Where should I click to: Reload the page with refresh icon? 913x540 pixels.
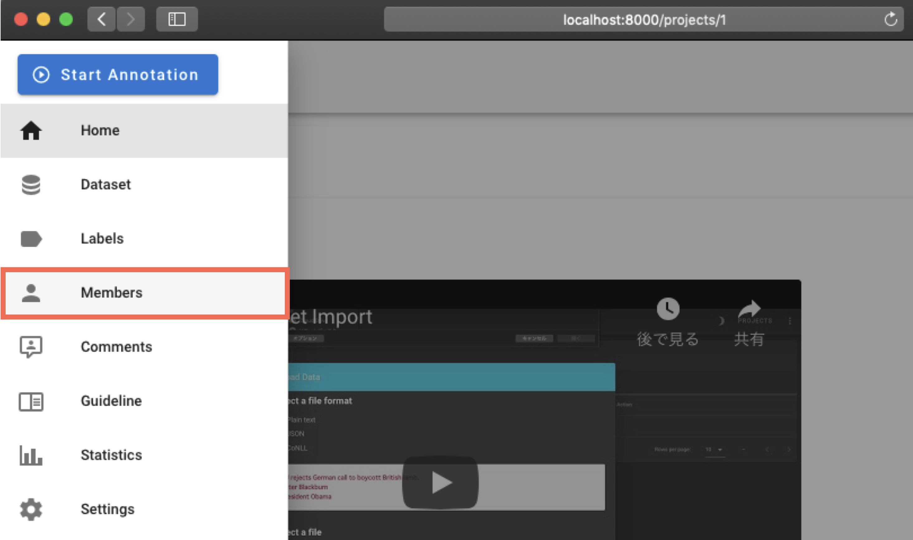coord(891,19)
